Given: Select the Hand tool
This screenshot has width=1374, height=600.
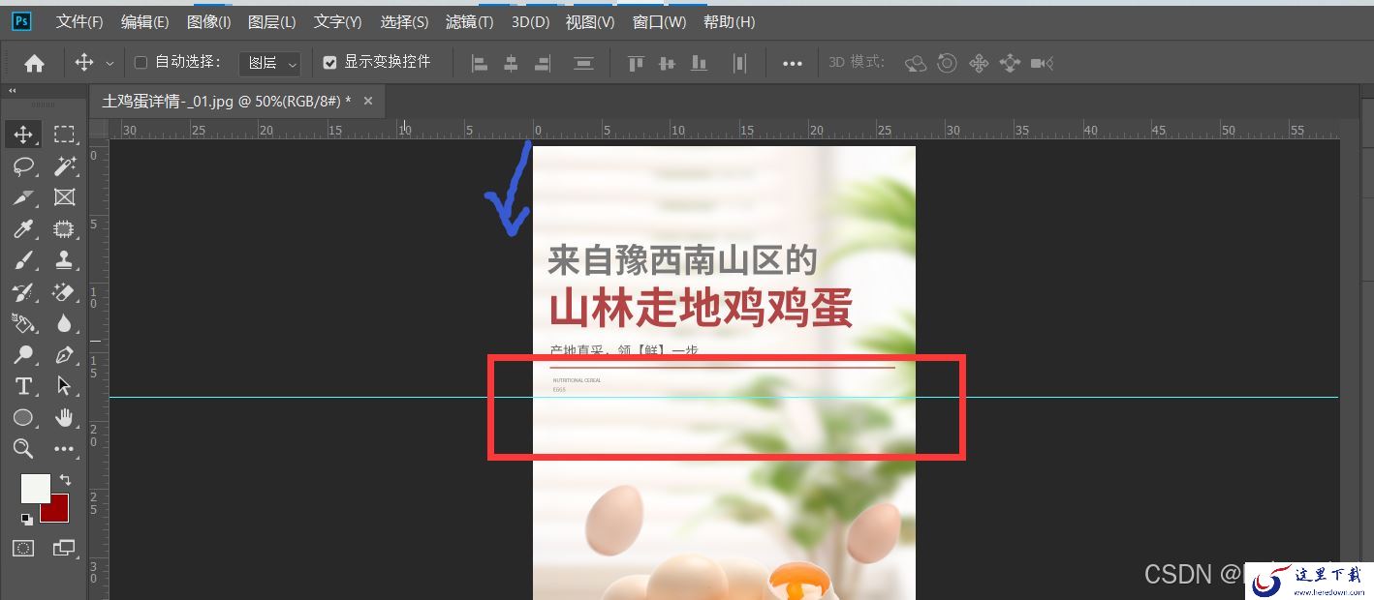Looking at the screenshot, I should click(64, 418).
